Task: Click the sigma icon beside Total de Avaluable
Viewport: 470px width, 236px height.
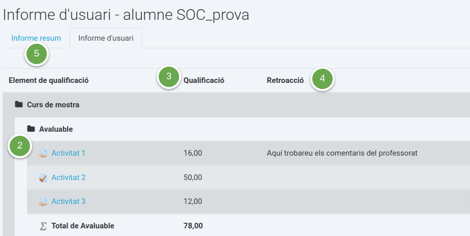Action: pyautogui.click(x=43, y=226)
